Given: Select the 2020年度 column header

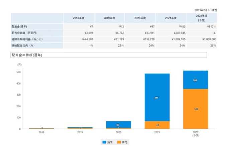Looking at the screenshot, I should click(140, 18).
